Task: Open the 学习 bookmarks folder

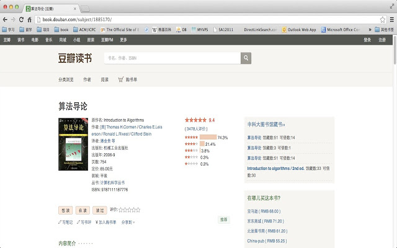Action: 8,30
